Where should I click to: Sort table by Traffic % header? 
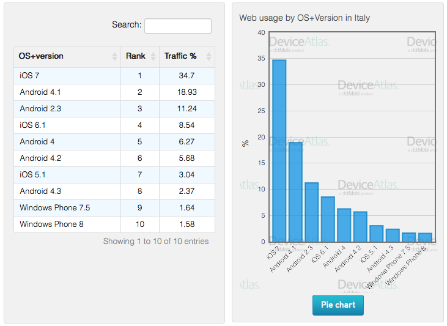click(x=180, y=56)
